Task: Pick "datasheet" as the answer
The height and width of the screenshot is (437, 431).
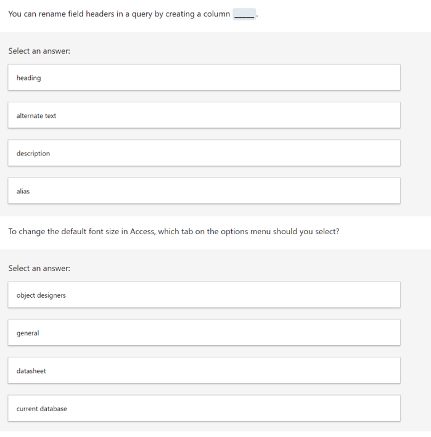Action: click(x=204, y=370)
